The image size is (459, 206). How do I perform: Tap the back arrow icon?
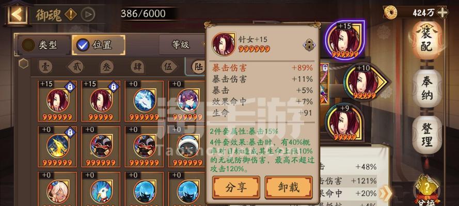pyautogui.click(x=18, y=14)
